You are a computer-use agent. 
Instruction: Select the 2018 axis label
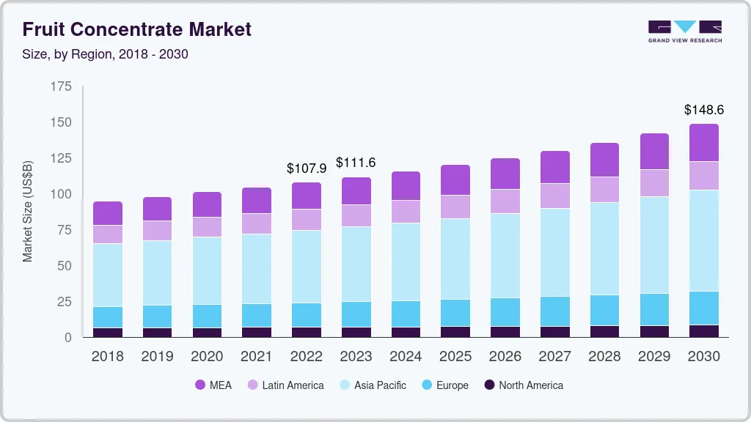tap(107, 356)
